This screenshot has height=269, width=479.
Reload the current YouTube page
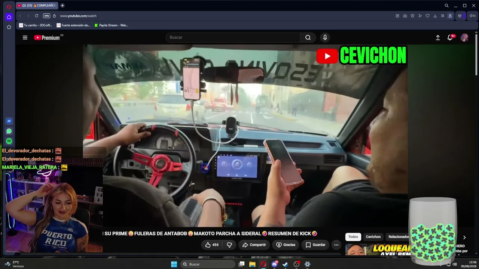pyautogui.click(x=36, y=16)
